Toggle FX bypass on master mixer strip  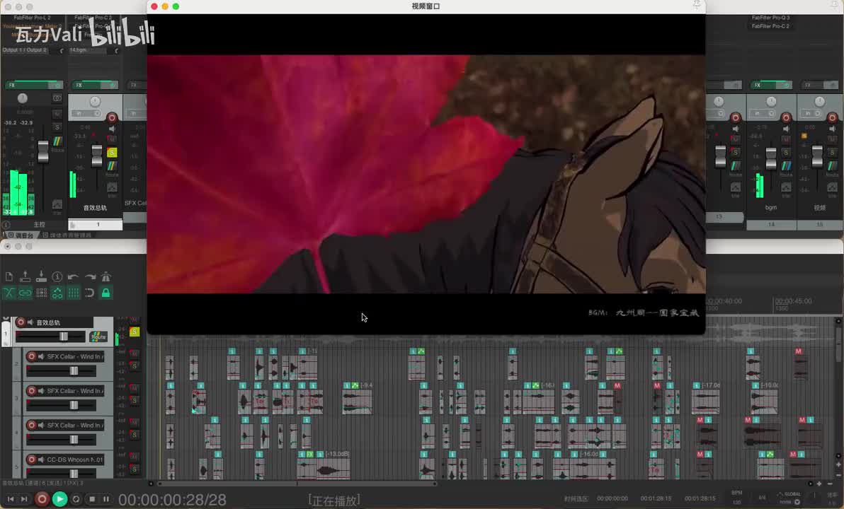[57, 86]
